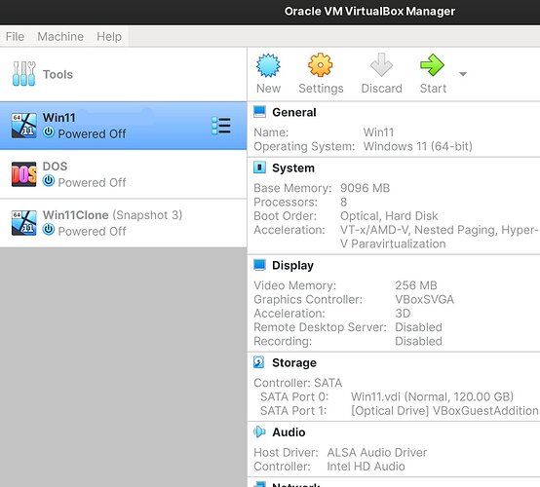Viewport: 540px width, 487px height.
Task: Click the Storage section disk icon
Action: coord(259,362)
